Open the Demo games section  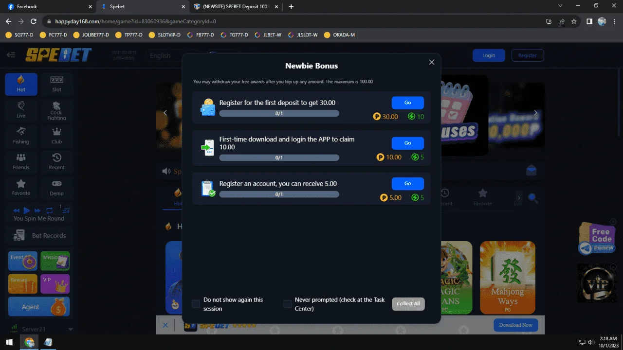57,187
